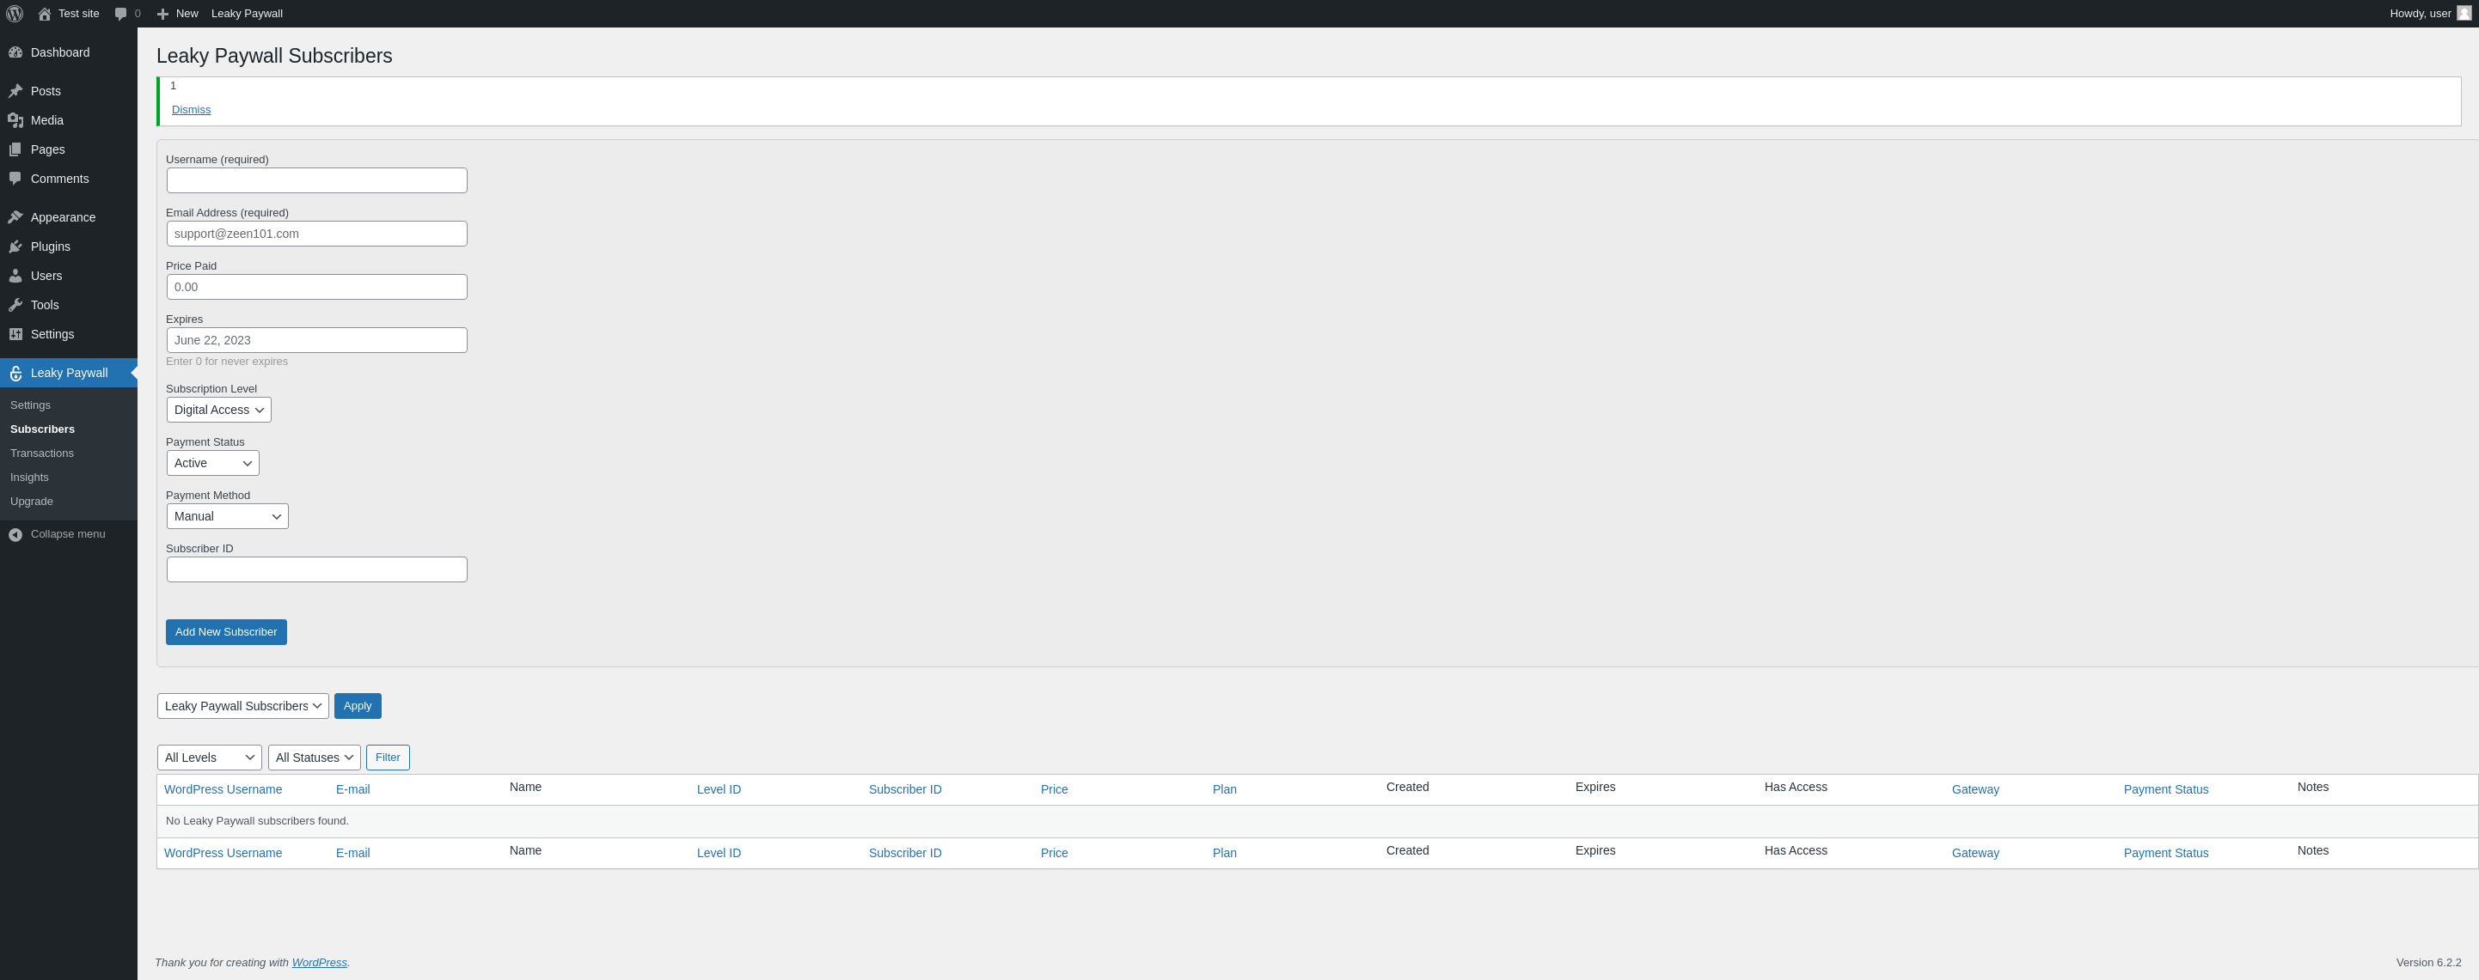Screen dimensions: 2479x980
Task: Click the WordPress logo icon
Action: click(x=15, y=14)
